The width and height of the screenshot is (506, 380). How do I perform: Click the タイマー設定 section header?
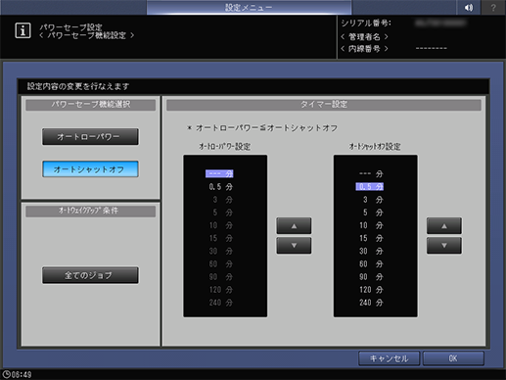click(324, 105)
